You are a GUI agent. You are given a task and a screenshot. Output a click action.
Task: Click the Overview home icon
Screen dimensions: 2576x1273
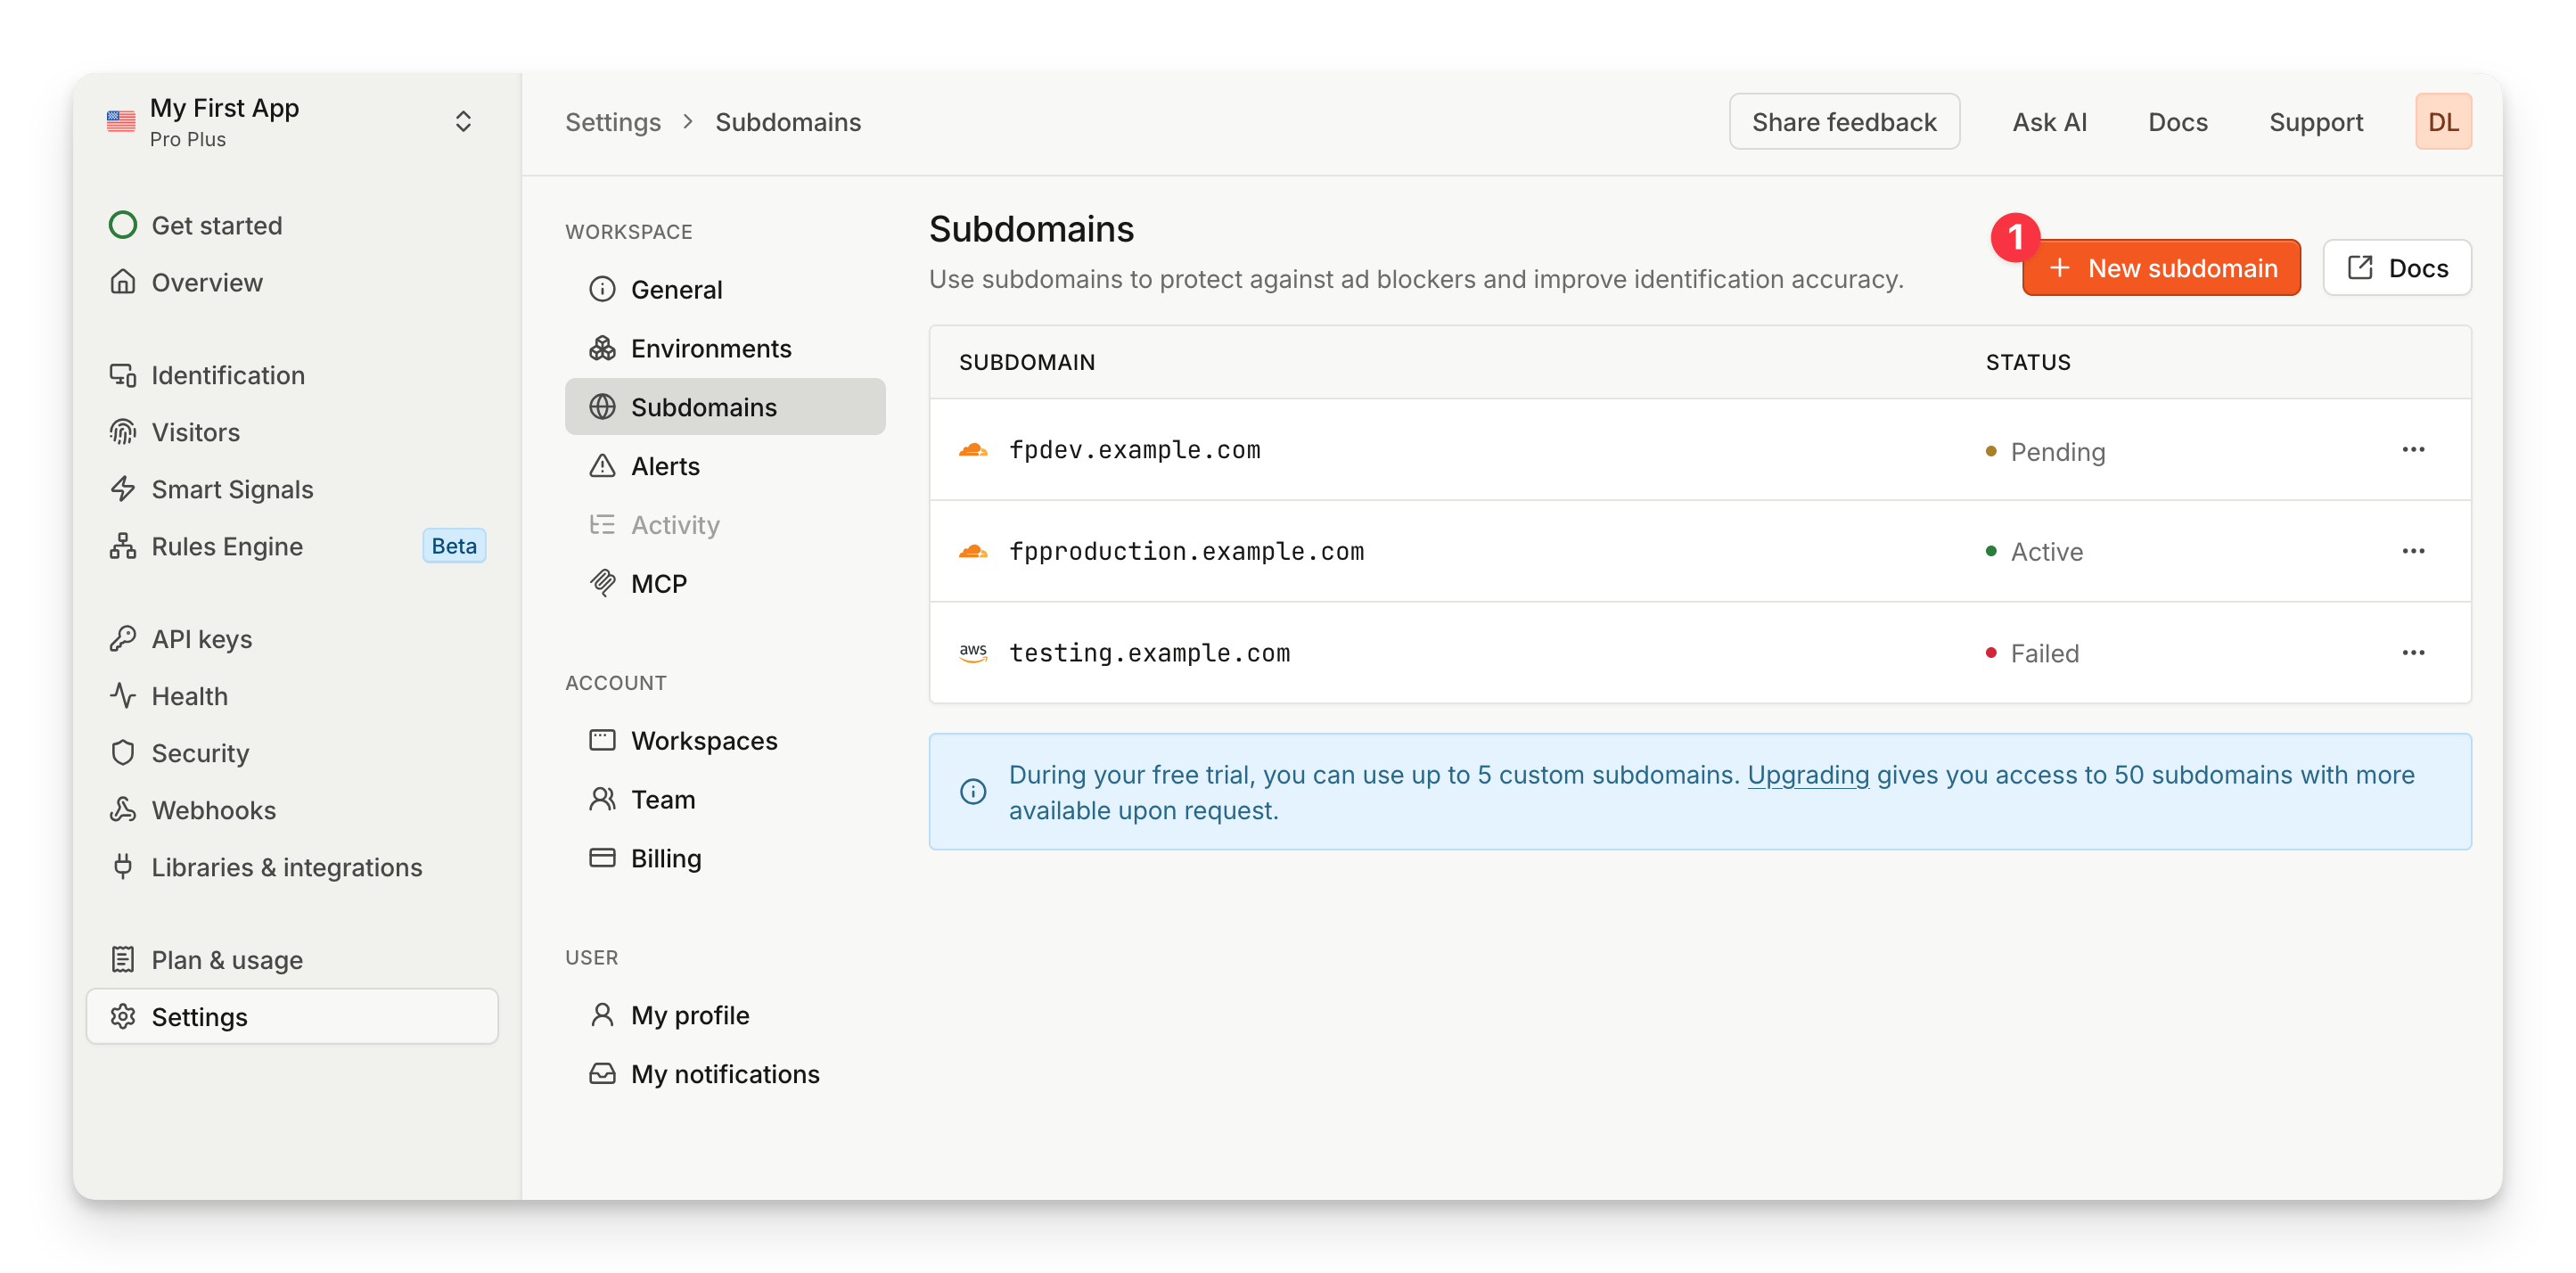[x=122, y=282]
